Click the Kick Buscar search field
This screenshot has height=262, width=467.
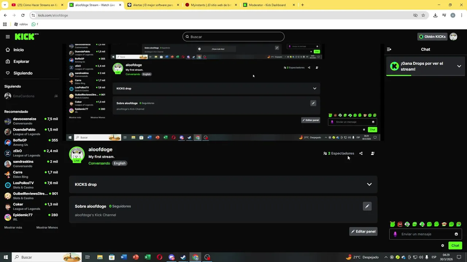click(233, 37)
